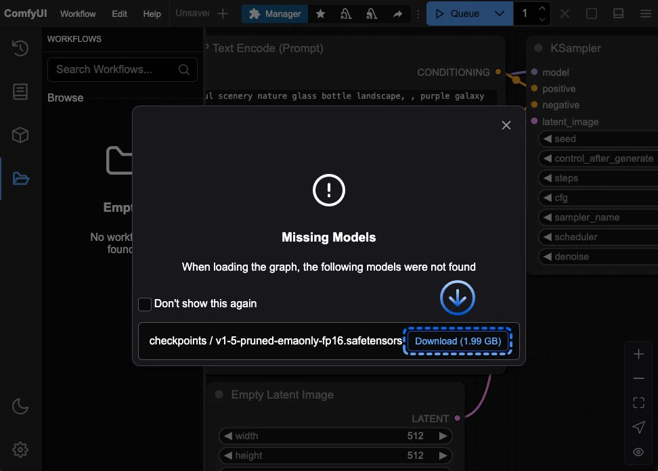Toggle the bottom panel icon
Viewport: 658px width, 471px height.
(619, 14)
